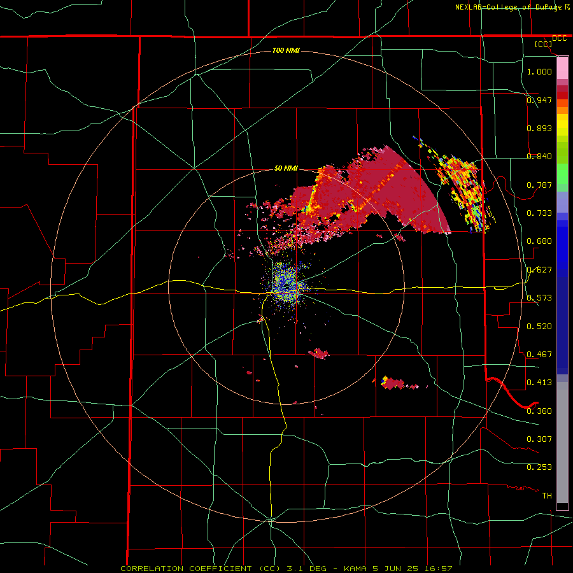The width and height of the screenshot is (573, 573).
Task: Click the [CC] legend heading
Action: tap(543, 44)
